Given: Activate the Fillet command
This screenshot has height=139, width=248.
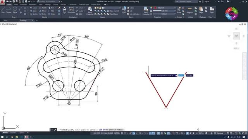Looking at the screenshot, I should coord(52,11).
